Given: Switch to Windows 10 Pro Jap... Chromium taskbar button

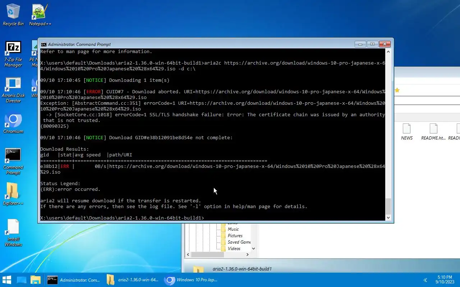Looking at the screenshot, I should pyautogui.click(x=191, y=280).
